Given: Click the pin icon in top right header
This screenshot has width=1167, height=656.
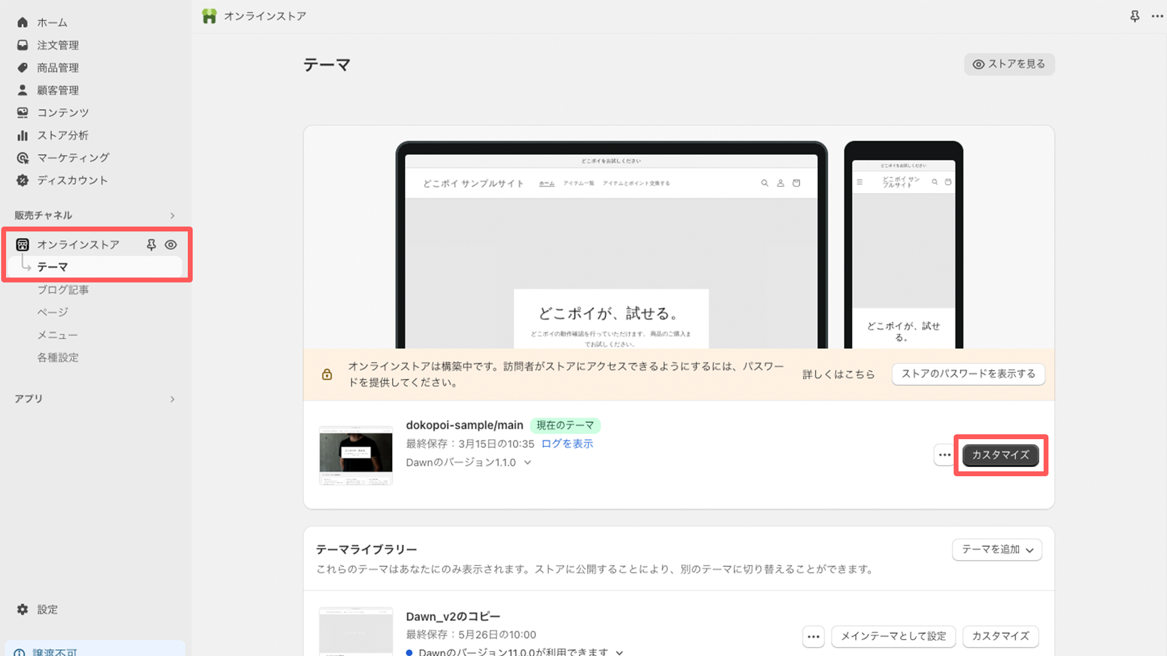Looking at the screenshot, I should [x=1135, y=16].
